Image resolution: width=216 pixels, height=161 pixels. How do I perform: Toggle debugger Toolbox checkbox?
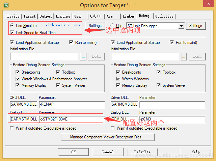point(159,72)
